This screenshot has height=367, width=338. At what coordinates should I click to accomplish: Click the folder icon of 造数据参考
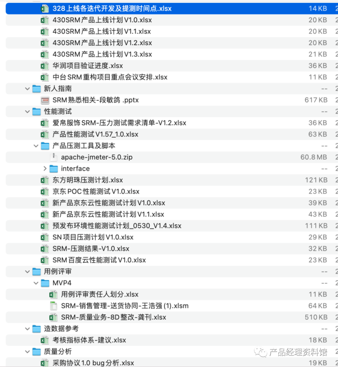pyautogui.click(x=36, y=329)
